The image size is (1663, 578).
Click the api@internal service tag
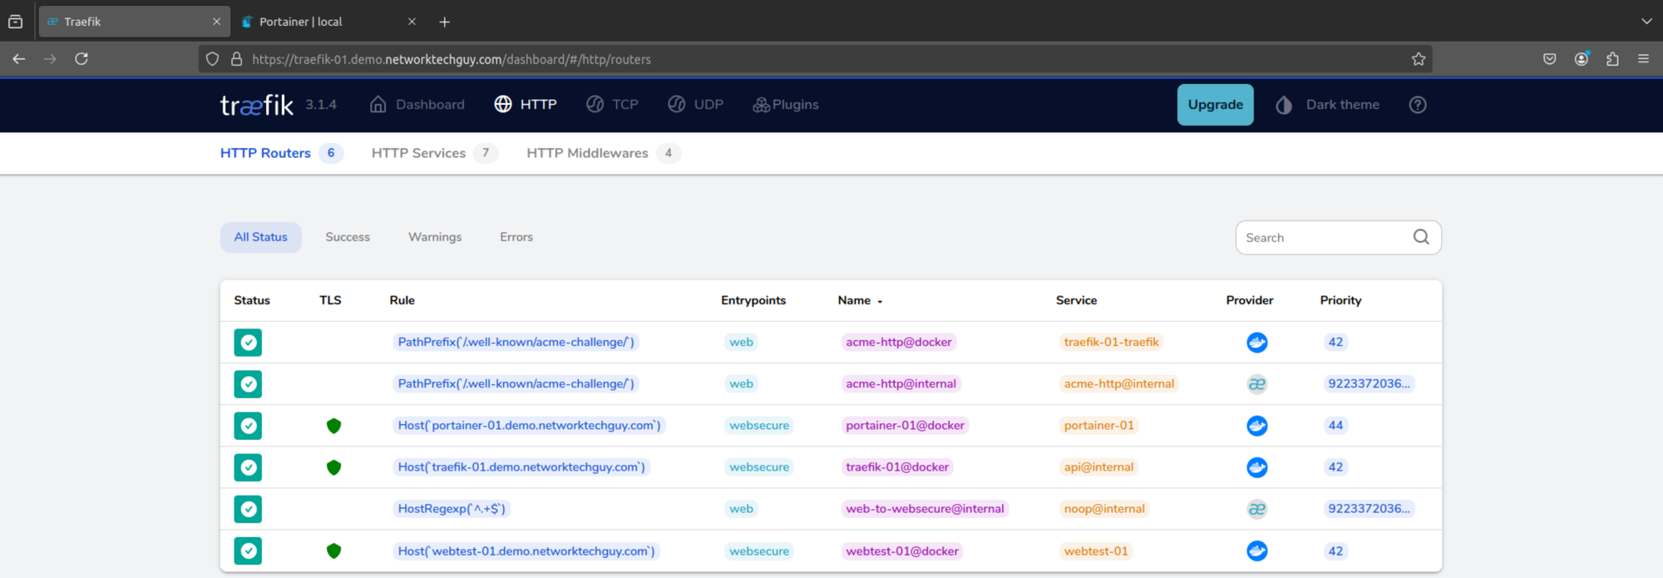coord(1098,467)
